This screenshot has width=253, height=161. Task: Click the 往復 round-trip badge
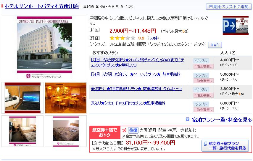click(x=133, y=130)
